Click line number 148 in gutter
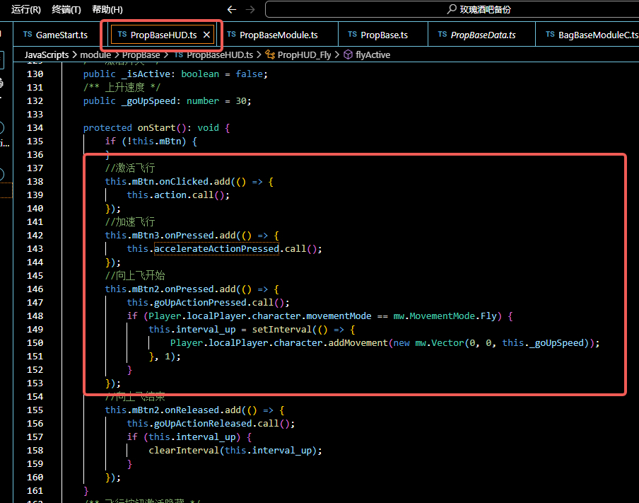The width and height of the screenshot is (639, 503). coord(35,316)
